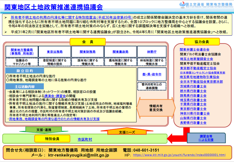Open the 山梨県行政書士会 link
Image resolution: width=234 pixels, height=162 pixels.
[x=193, y=118]
